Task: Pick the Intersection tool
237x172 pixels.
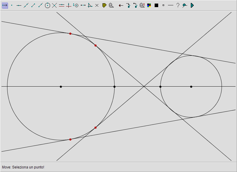Action: (x=55, y=5)
